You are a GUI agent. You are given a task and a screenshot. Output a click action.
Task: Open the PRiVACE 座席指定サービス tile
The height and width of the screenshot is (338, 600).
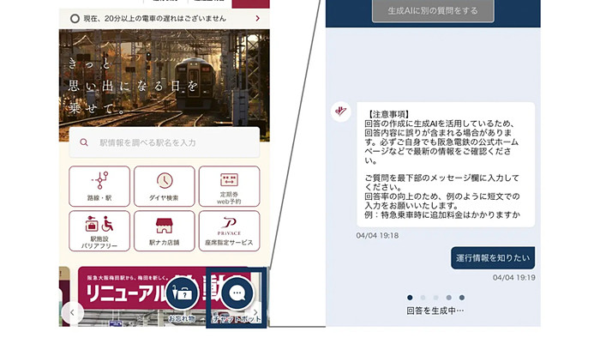tap(229, 231)
